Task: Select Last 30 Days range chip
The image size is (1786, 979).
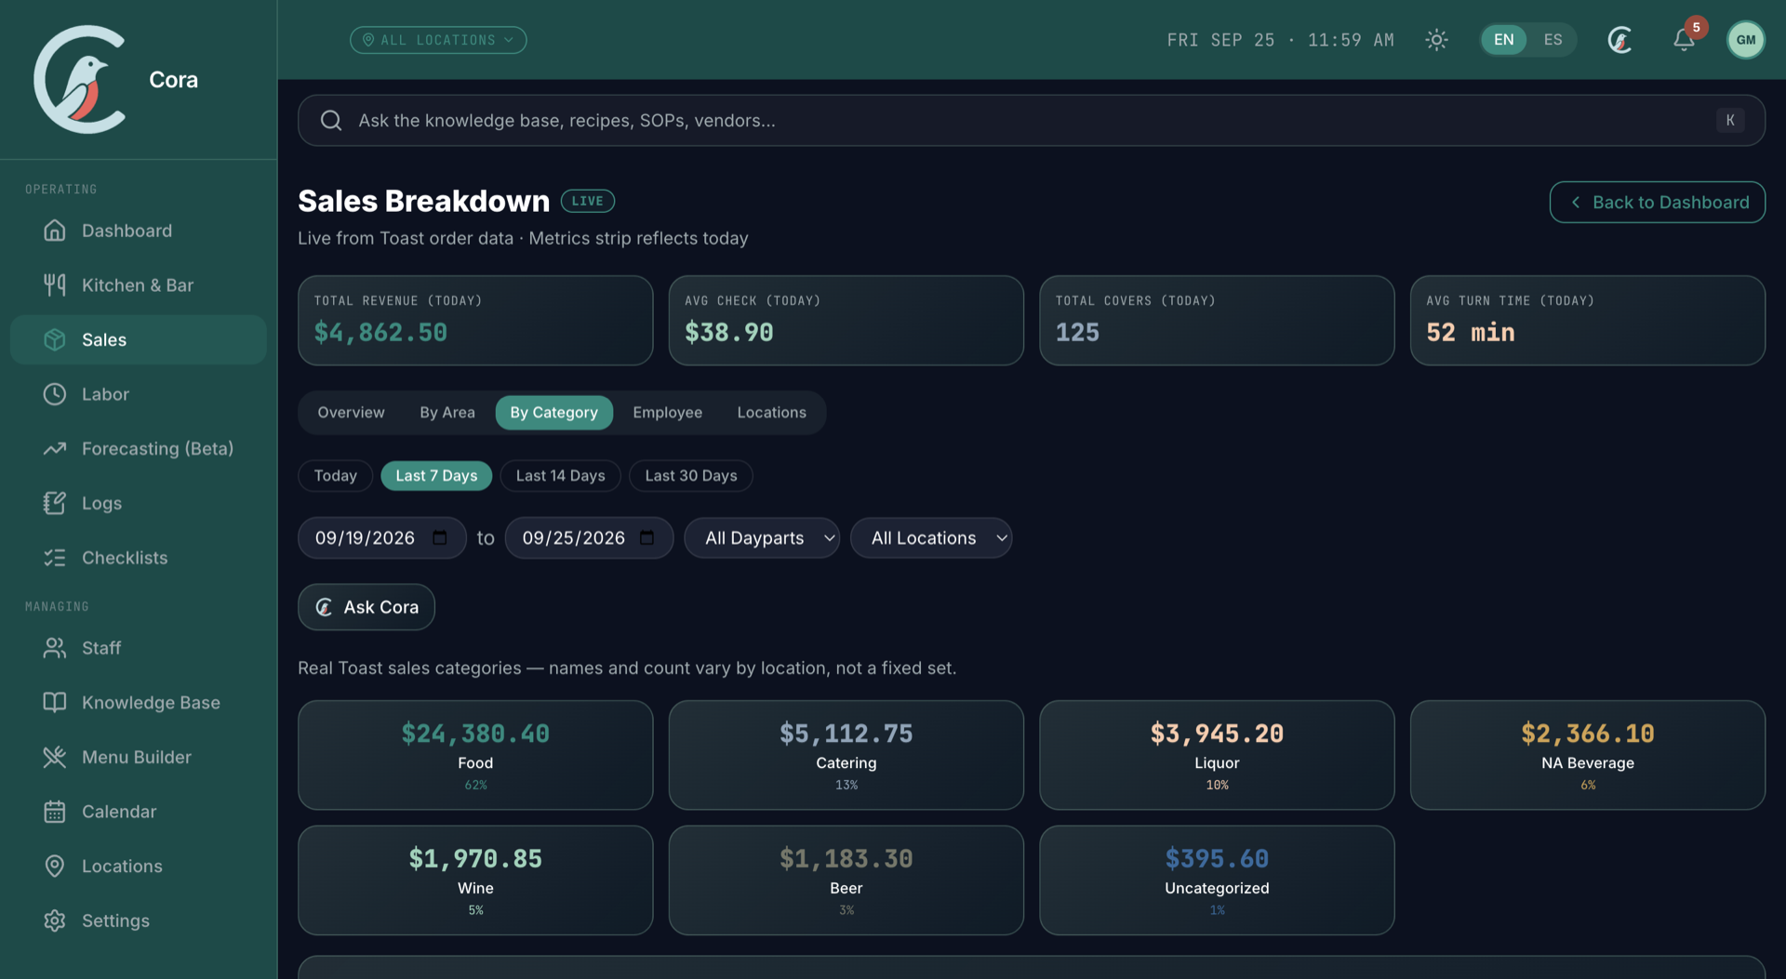Action: tap(690, 476)
